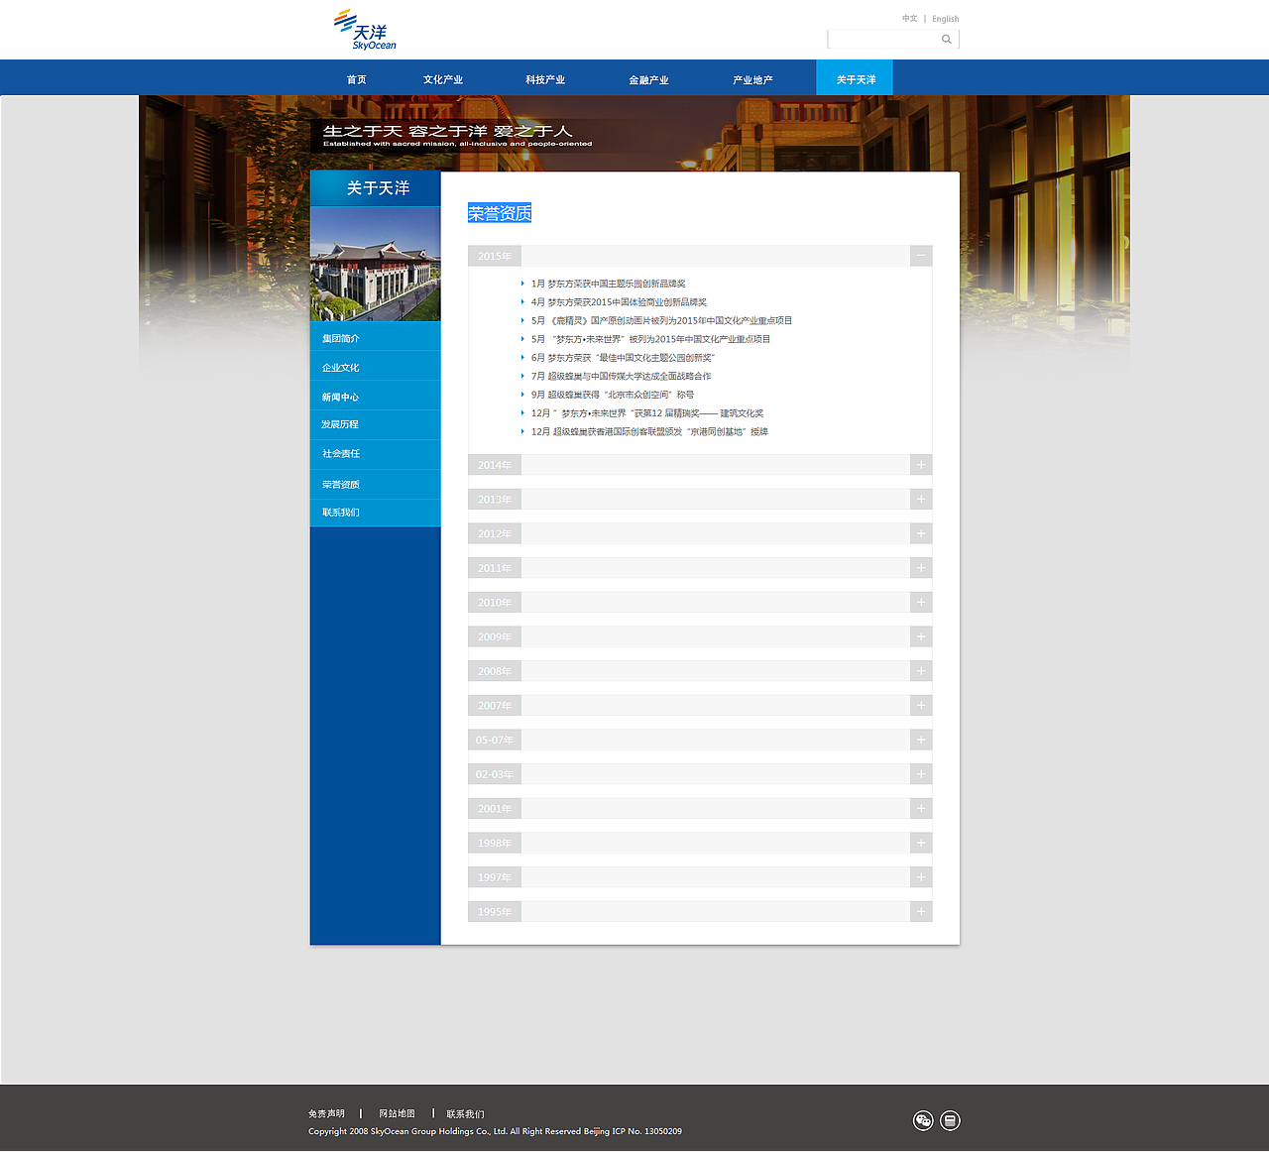1269x1152 pixels.
Task: Click the 5月《鹿精灵》 entry
Action: [x=661, y=320]
